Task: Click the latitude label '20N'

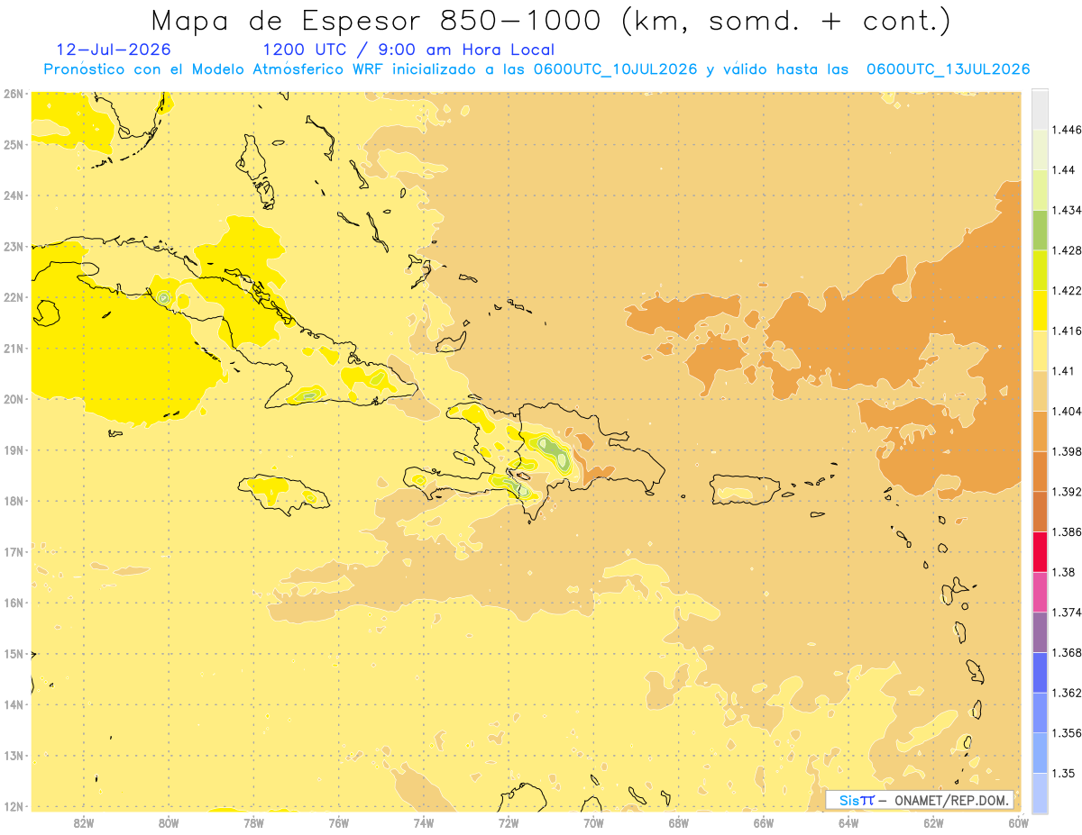Action: click(x=13, y=399)
